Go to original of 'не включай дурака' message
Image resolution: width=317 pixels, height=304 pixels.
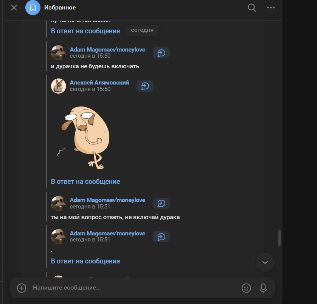[161, 204]
